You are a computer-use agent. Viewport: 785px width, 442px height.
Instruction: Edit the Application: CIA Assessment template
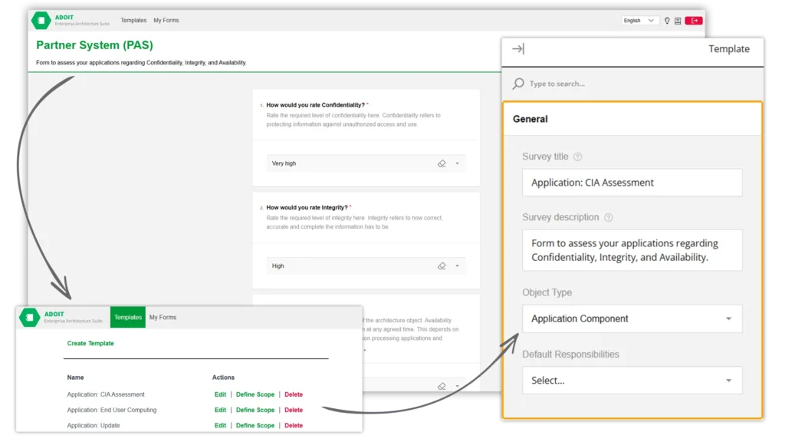[220, 394]
